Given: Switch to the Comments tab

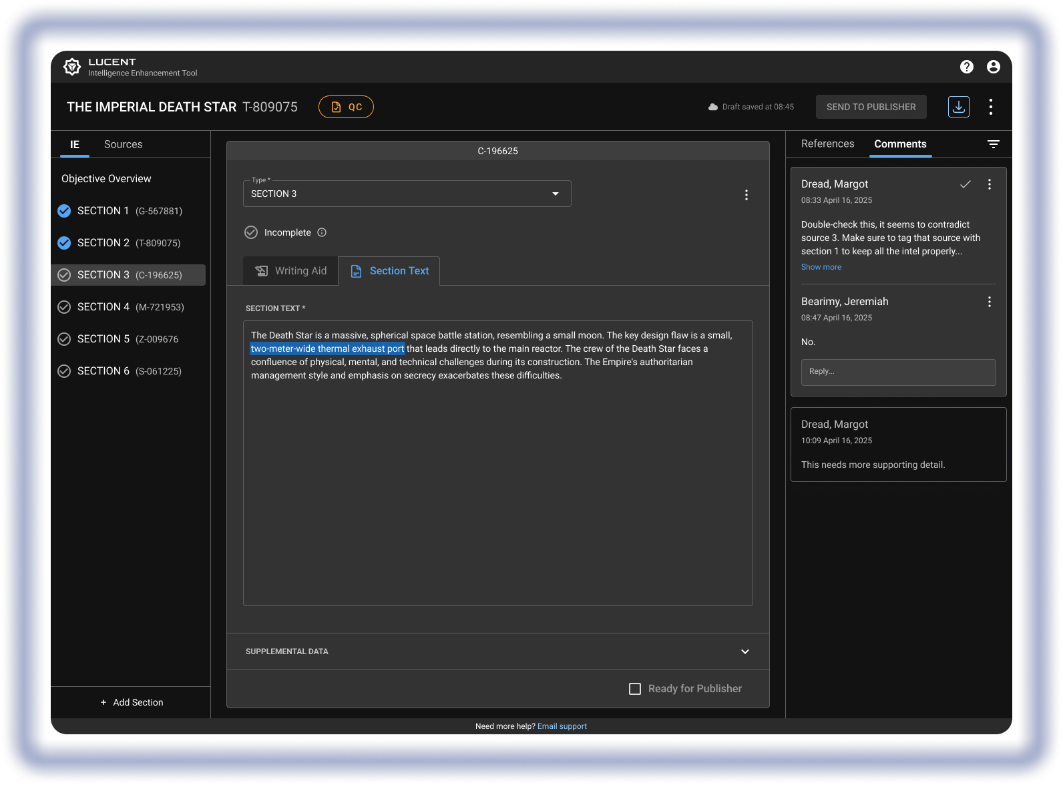Looking at the screenshot, I should point(901,144).
